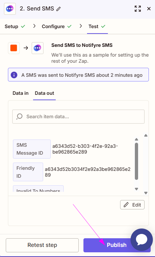Screen dimensions: 155x257
Task: Click the Notifyre SMS icon next to the arrow
Action: [x=37, y=48]
